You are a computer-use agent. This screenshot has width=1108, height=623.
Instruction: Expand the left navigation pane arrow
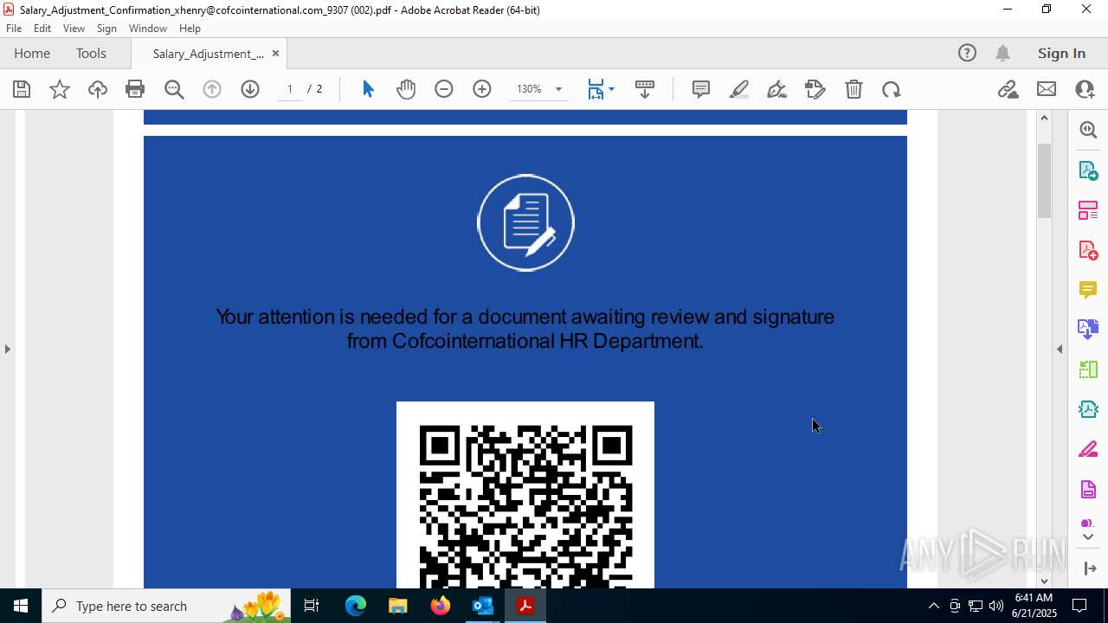point(8,349)
